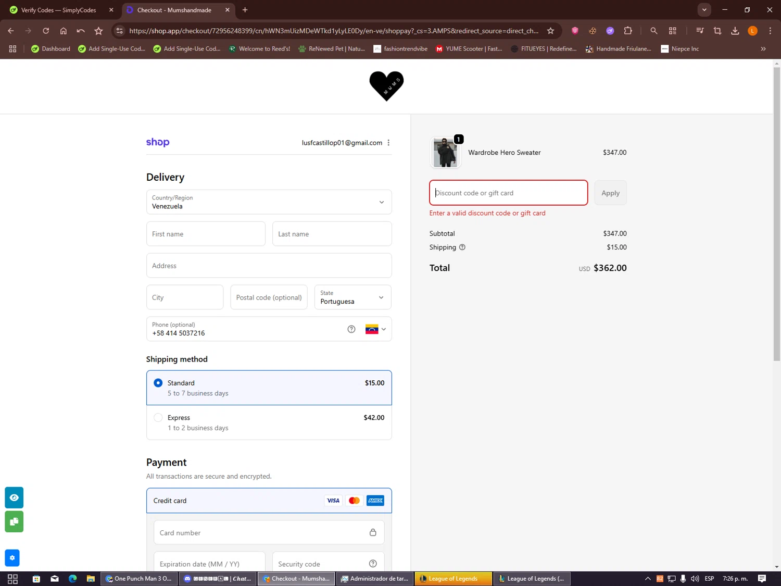Open the volume control in tray
The height and width of the screenshot is (586, 781).
[x=695, y=579]
